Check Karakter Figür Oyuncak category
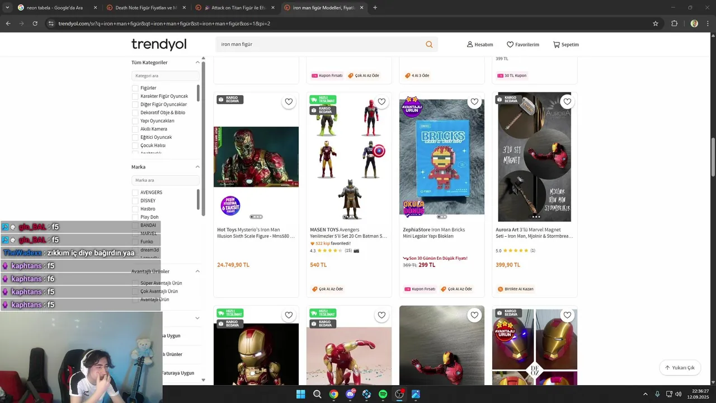Viewport: 716px width, 403px height. click(x=135, y=96)
